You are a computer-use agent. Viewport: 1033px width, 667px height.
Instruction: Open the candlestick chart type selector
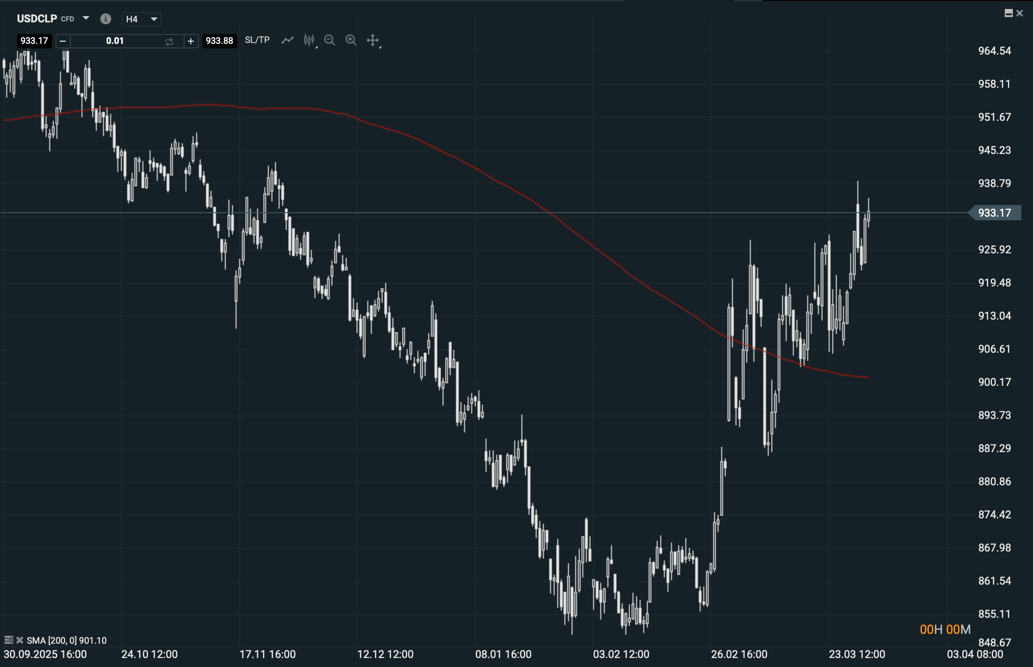tap(310, 40)
